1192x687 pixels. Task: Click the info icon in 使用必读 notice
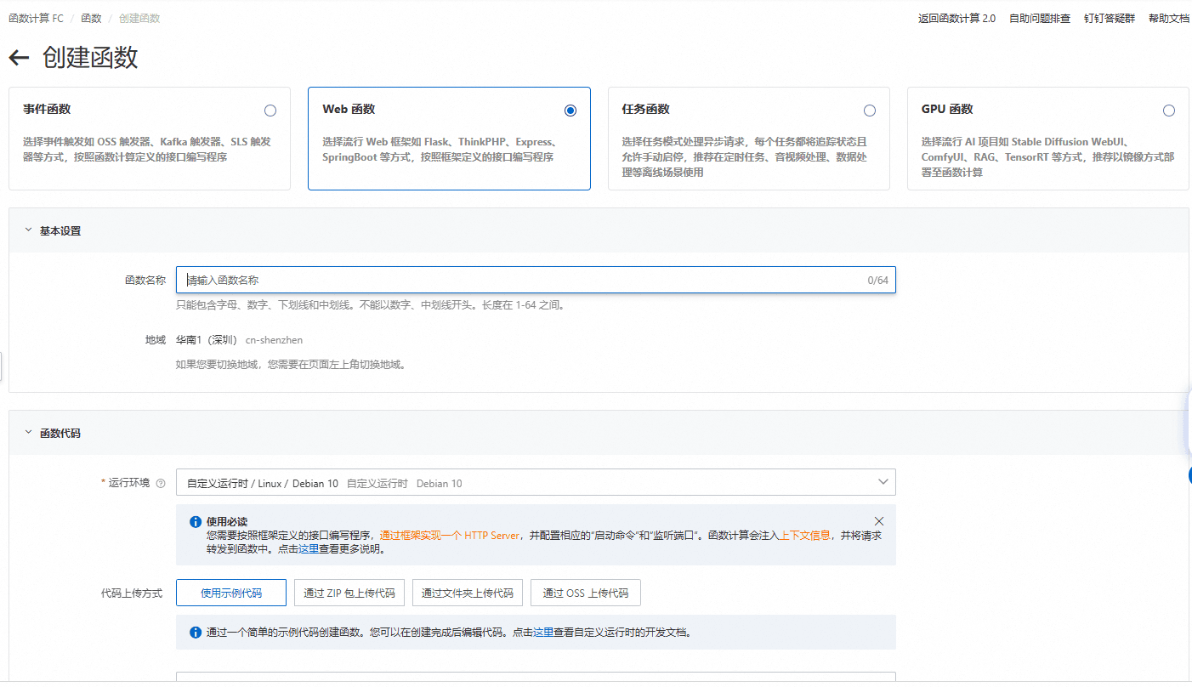click(196, 522)
